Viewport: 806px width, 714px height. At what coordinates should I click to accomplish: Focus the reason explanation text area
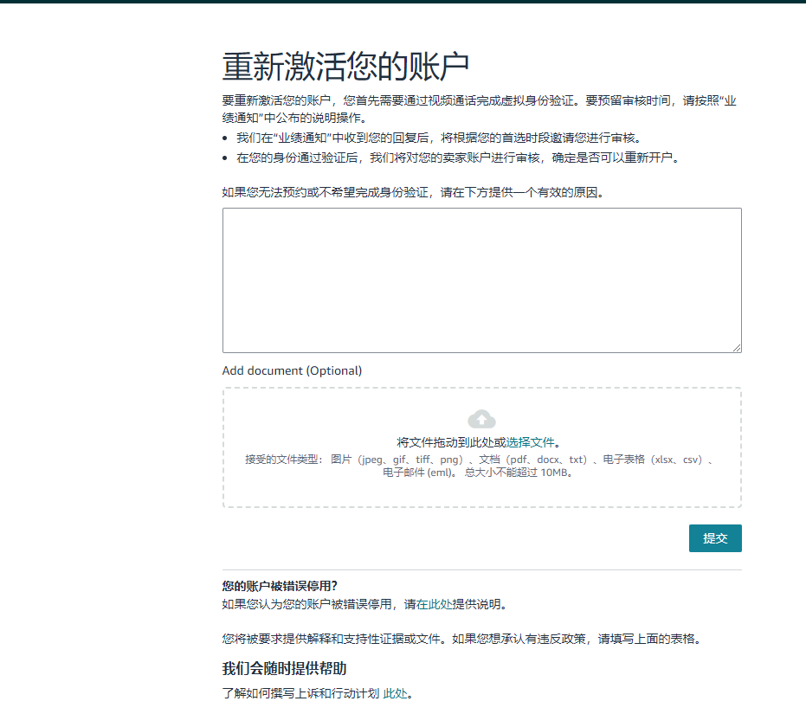click(481, 280)
